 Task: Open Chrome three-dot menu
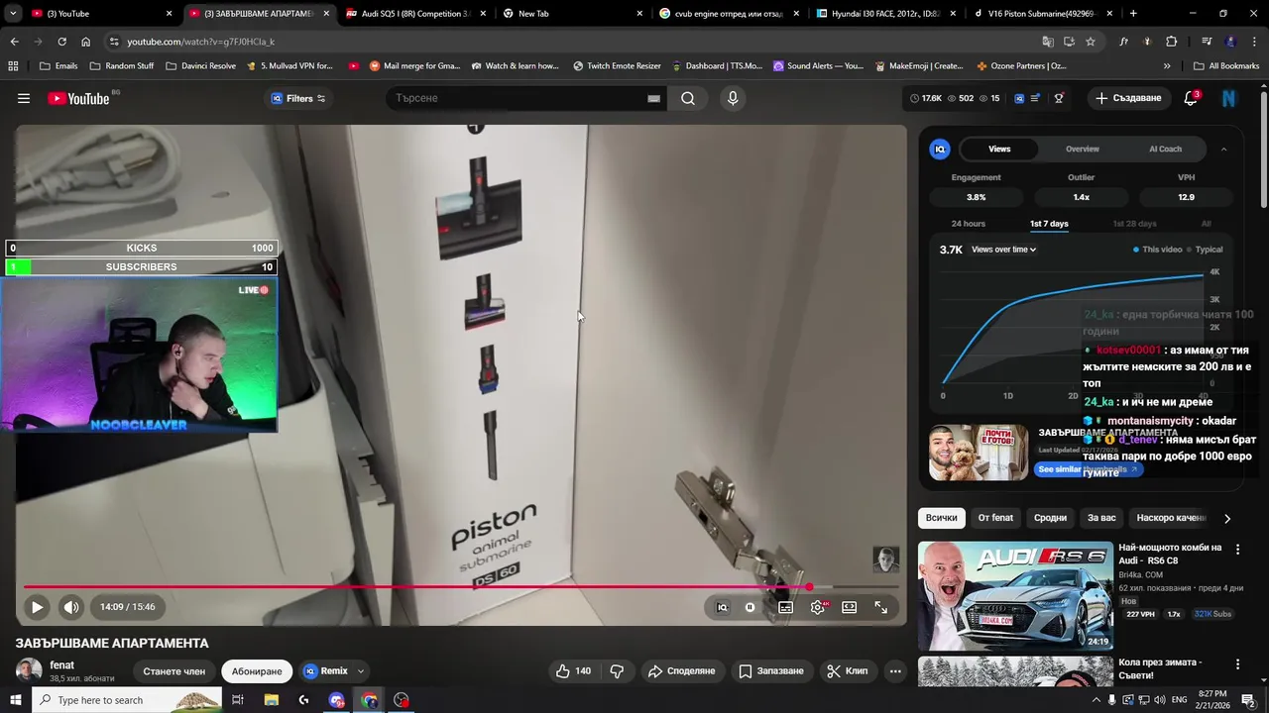click(1254, 42)
